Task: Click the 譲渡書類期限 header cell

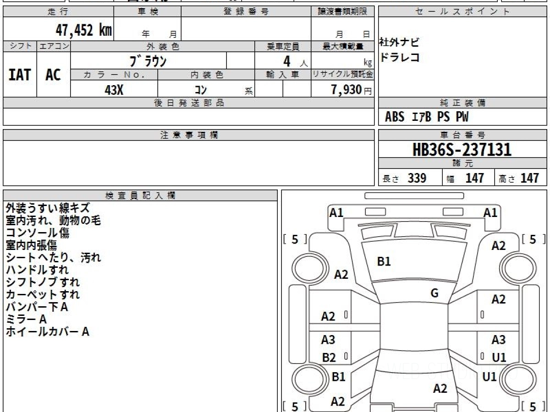Action: pyautogui.click(x=343, y=12)
